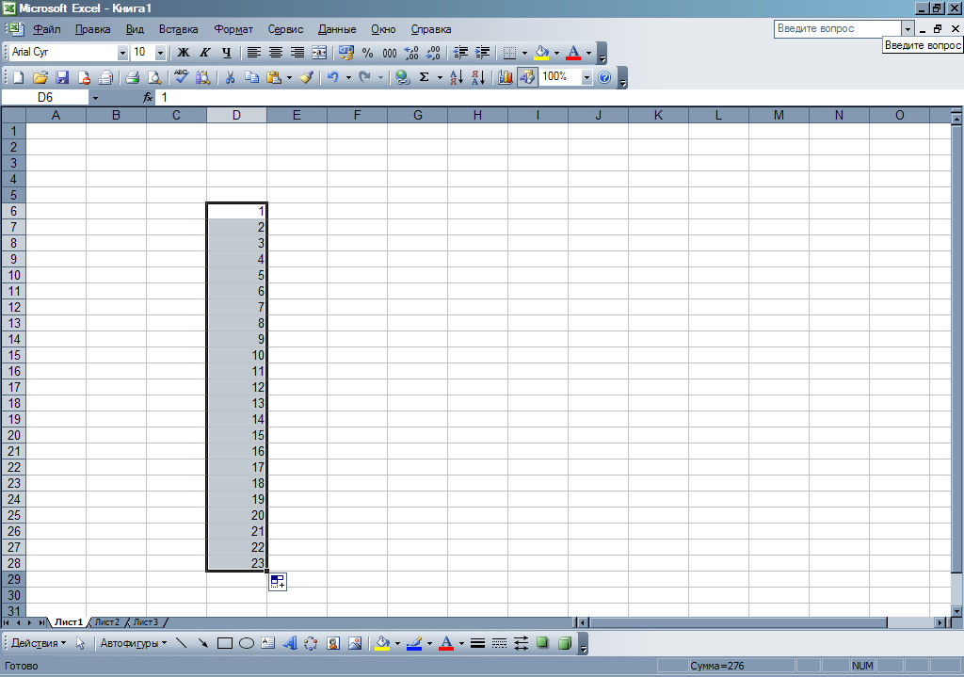Viewport: 964px width, 677px height.
Task: Select entire row 15 header
Action: pos(13,355)
